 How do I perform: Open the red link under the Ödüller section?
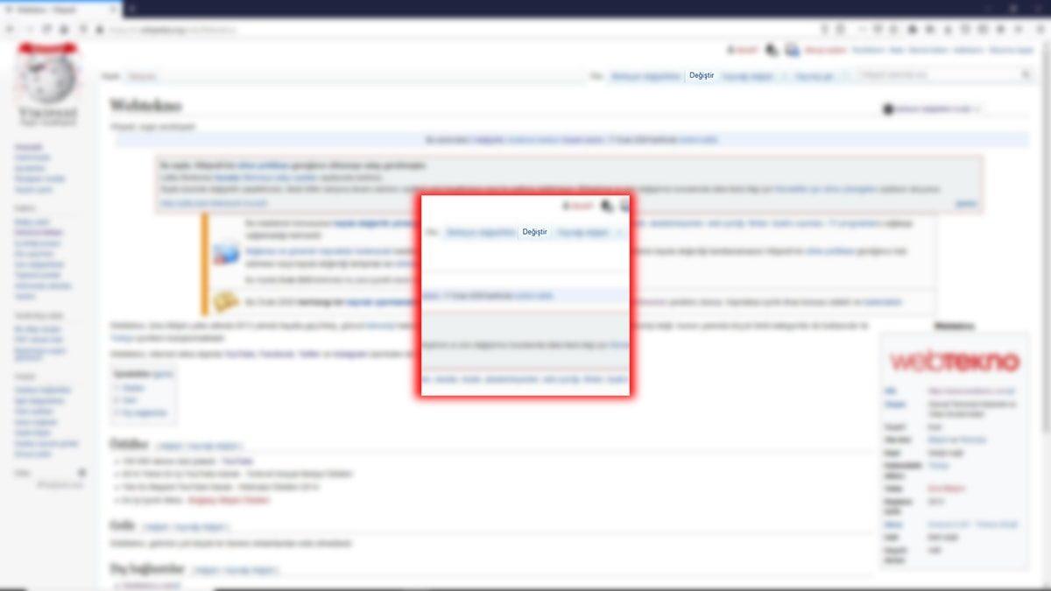[228, 499]
